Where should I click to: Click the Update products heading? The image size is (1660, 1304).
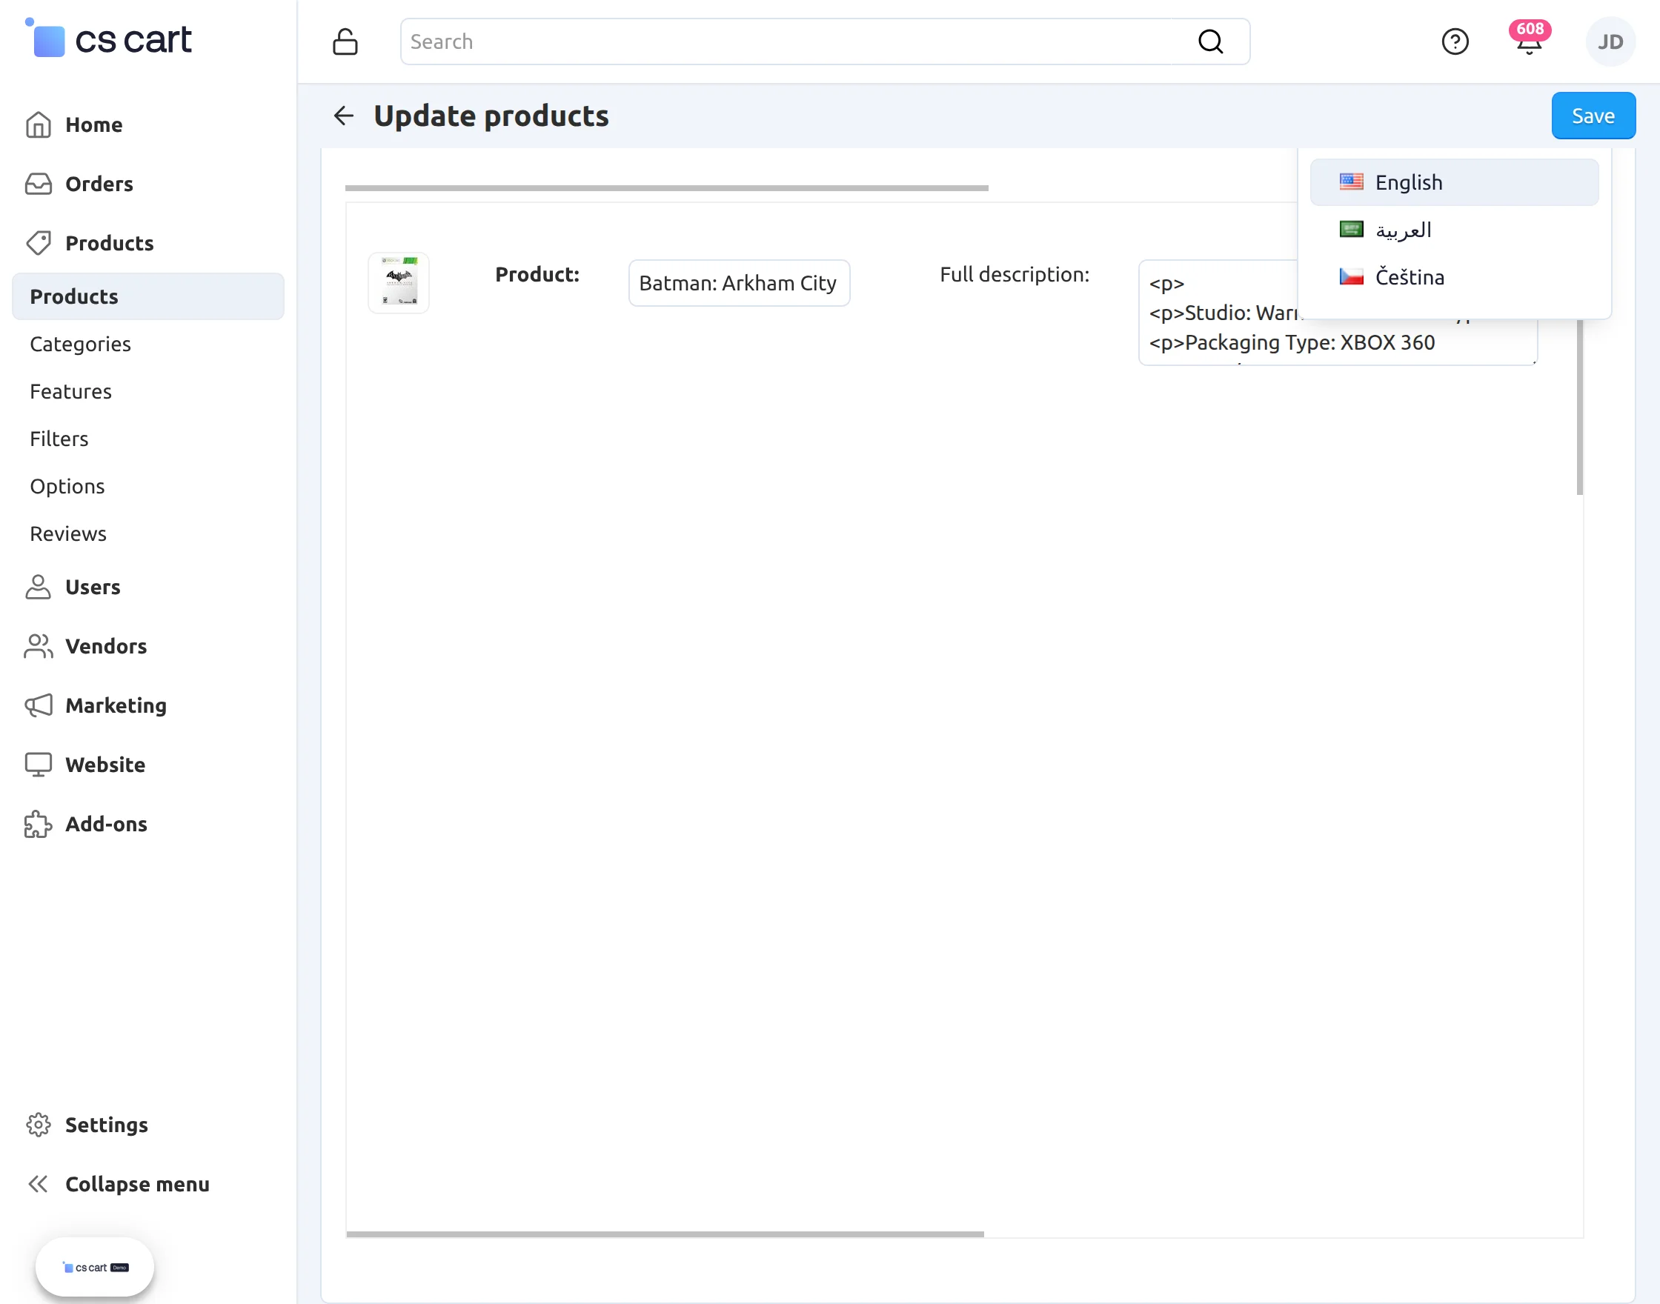(491, 116)
